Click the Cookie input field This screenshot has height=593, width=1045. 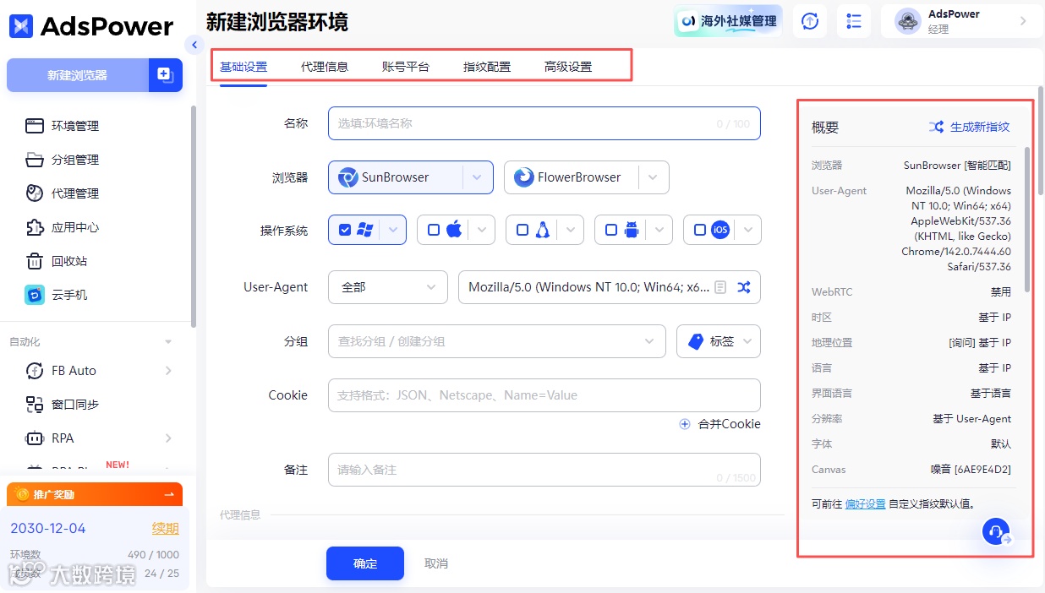coord(544,395)
